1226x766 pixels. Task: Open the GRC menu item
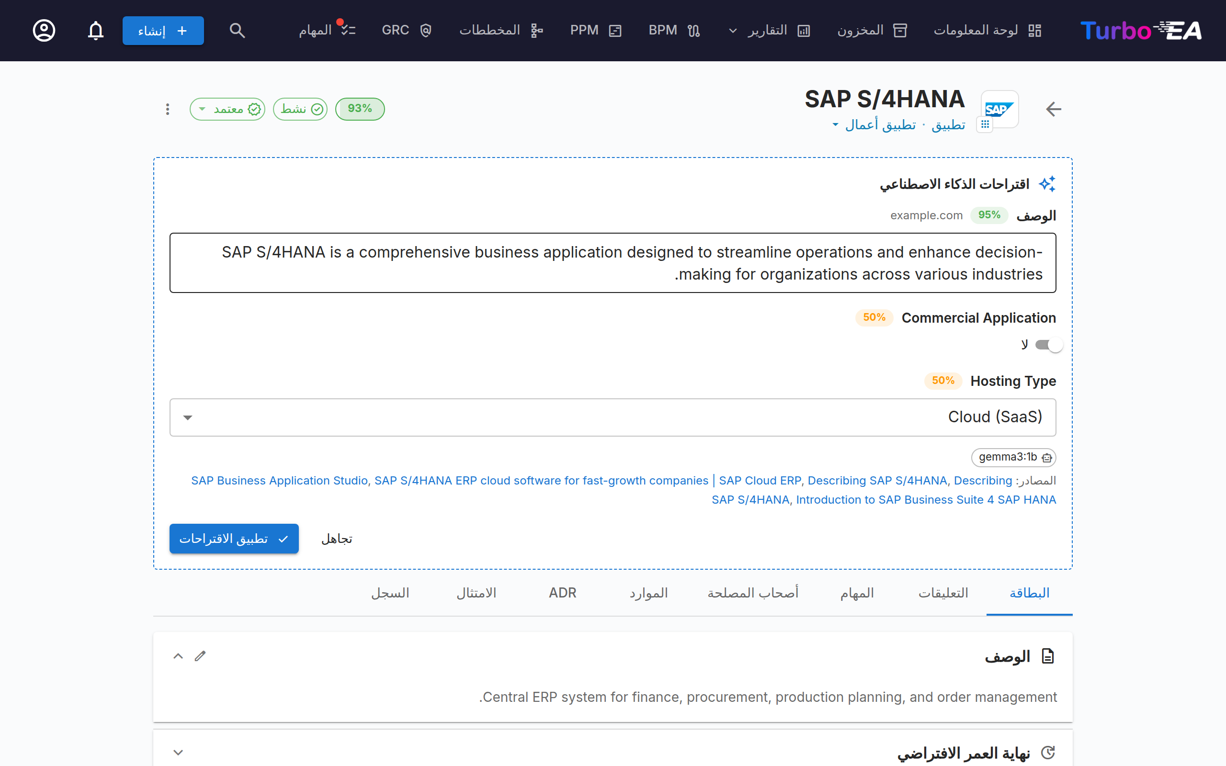[x=406, y=30]
